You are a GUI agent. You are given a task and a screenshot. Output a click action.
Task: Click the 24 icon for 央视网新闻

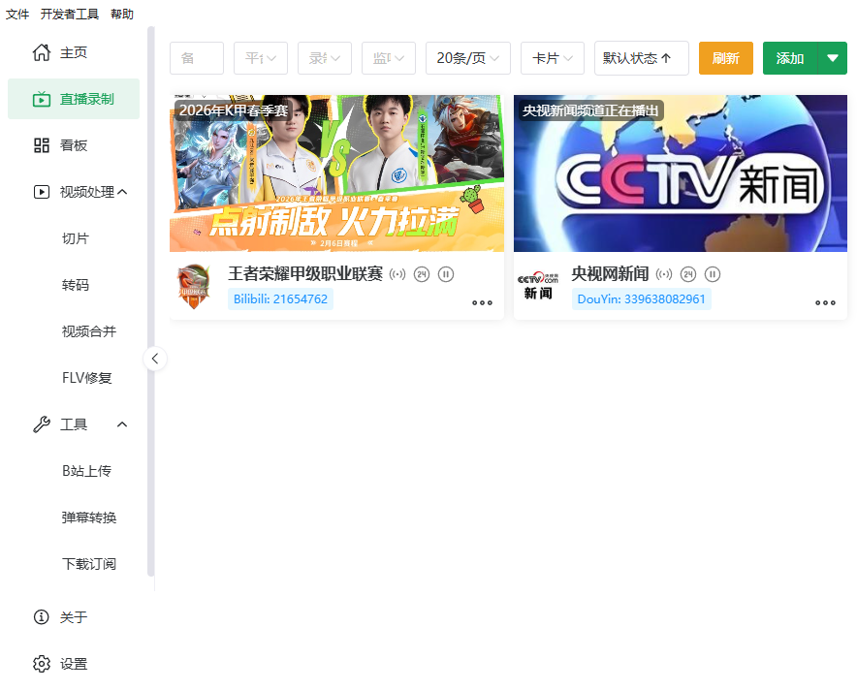tap(688, 274)
